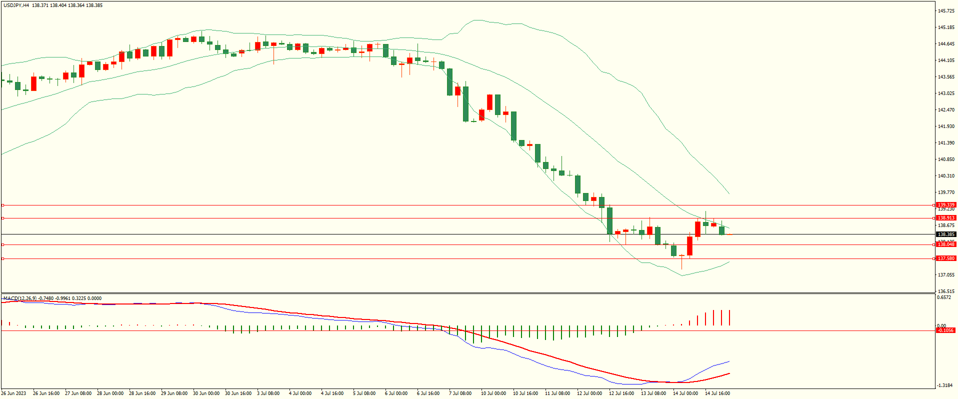Click the 10 Jul 00:00 time label
958x399 pixels.
pyautogui.click(x=493, y=393)
